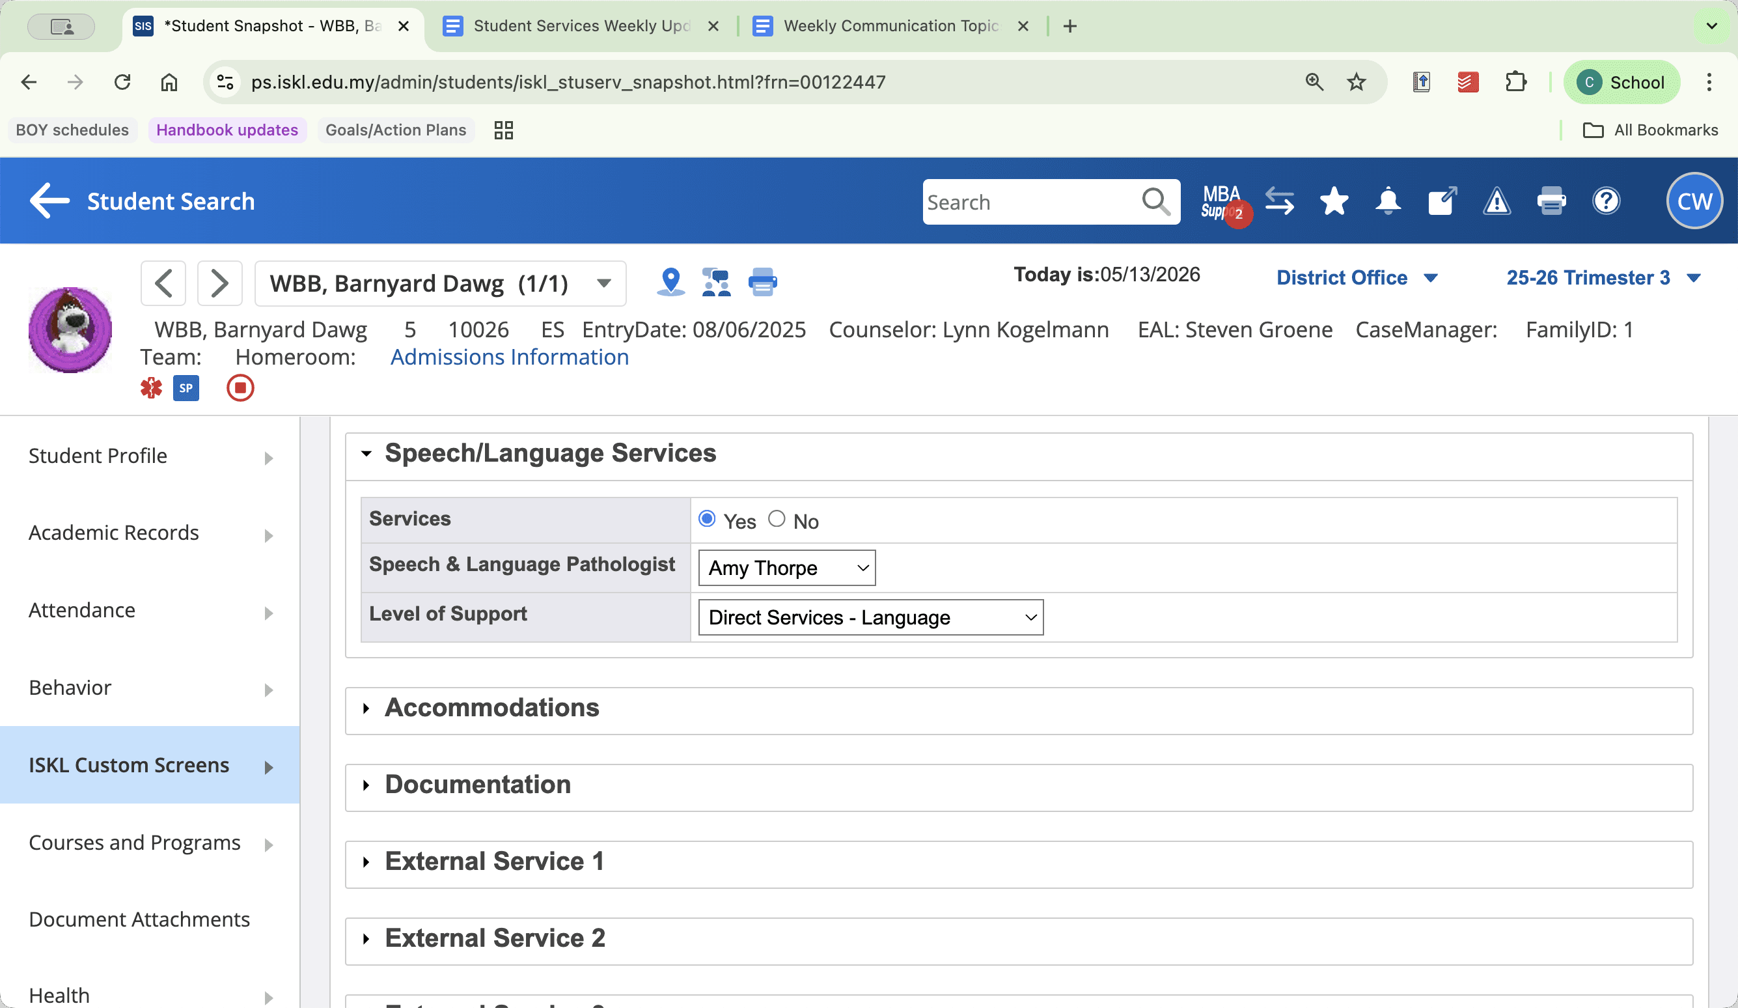
Task: Open Admissions Information link
Action: pos(510,357)
